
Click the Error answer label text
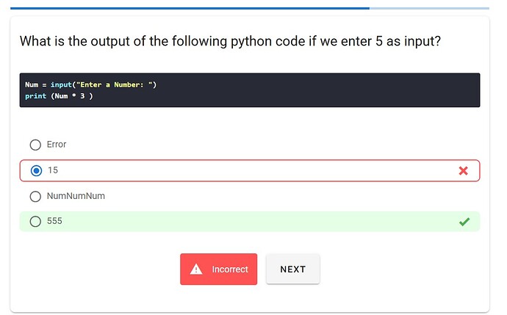click(57, 145)
